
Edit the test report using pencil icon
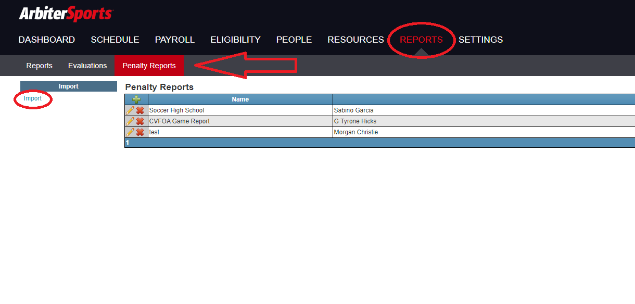(x=130, y=132)
